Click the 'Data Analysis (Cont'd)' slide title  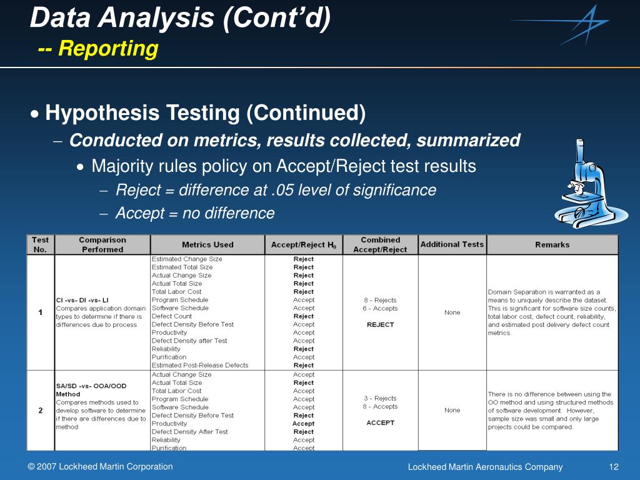tap(181, 17)
